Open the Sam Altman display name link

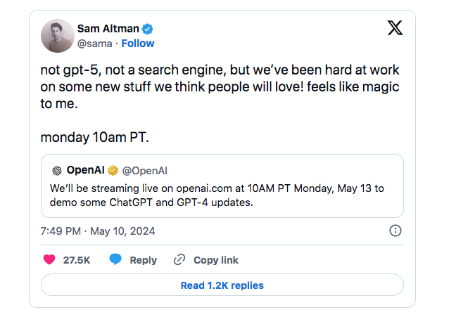click(108, 29)
